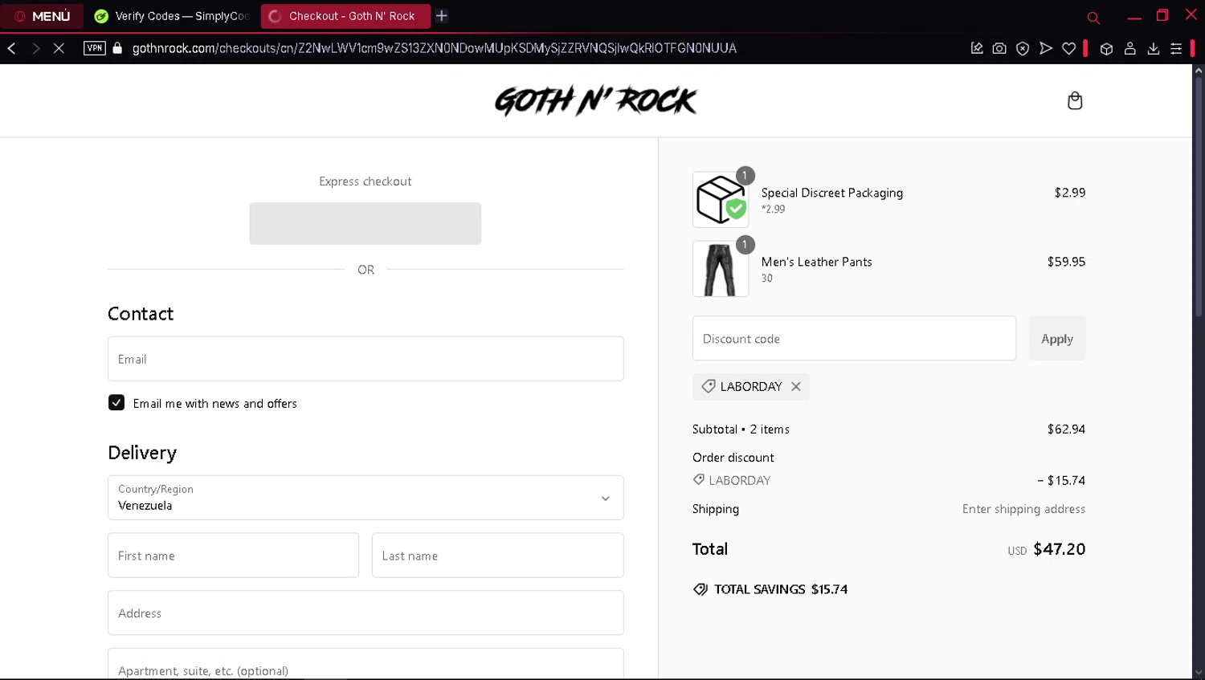Screen dimensions: 1205x680
Task: Open the edit page icon in toolbar
Action: tap(977, 48)
